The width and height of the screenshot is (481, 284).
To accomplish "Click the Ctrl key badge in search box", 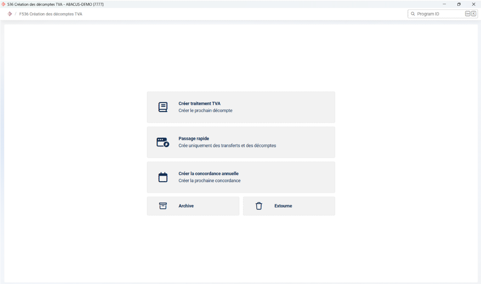I will pos(467,14).
